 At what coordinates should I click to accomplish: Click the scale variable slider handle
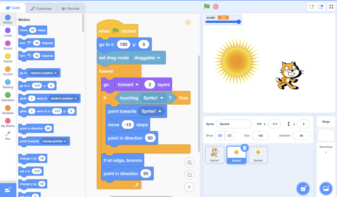click(x=239, y=22)
